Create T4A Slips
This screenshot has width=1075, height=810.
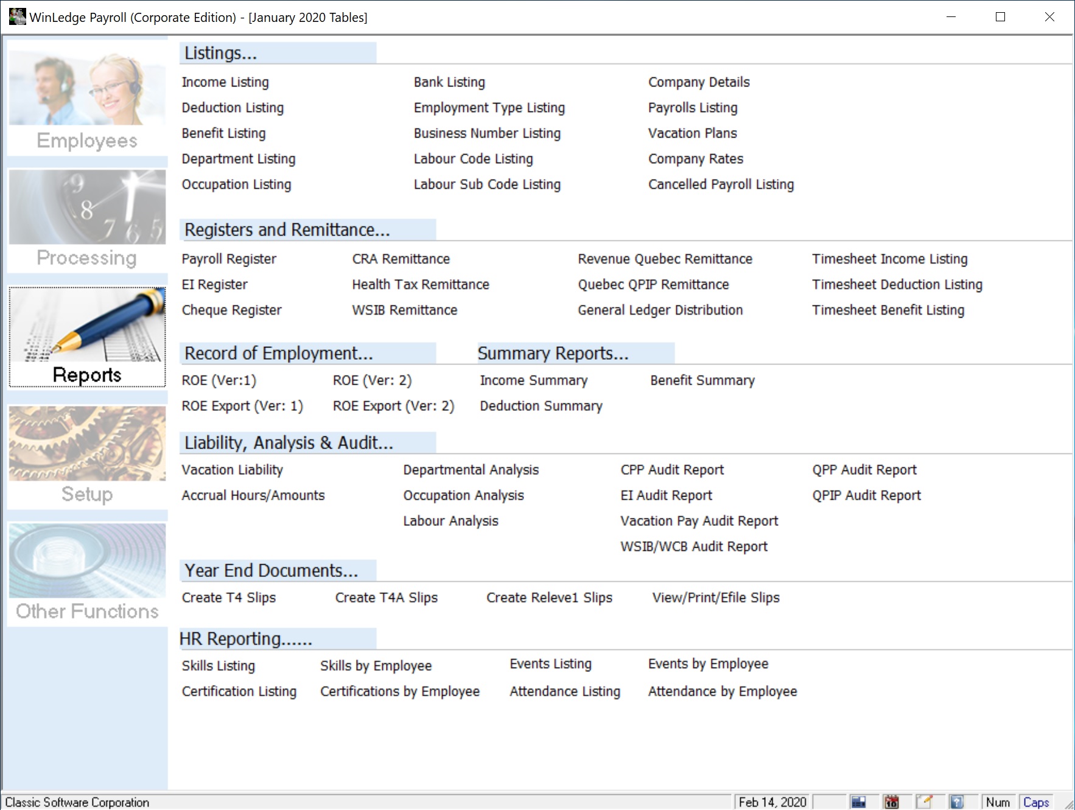point(386,598)
